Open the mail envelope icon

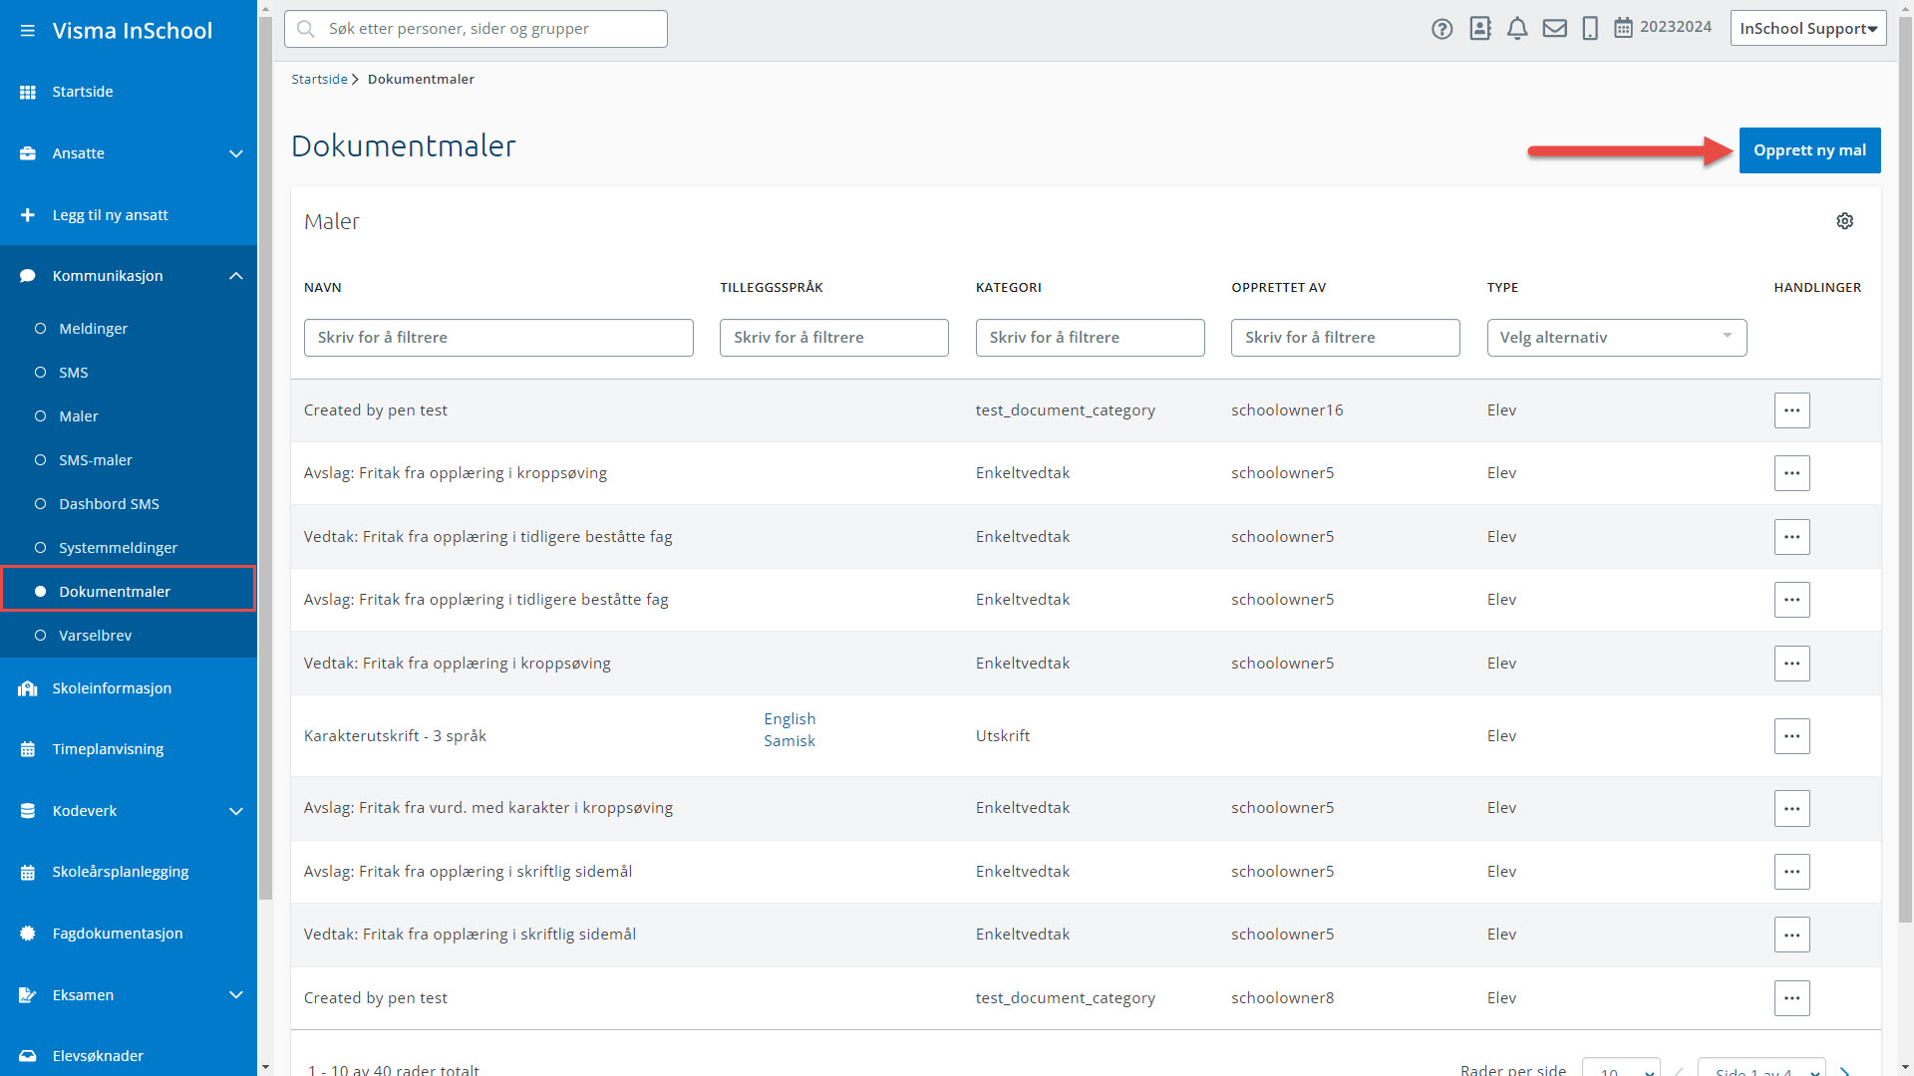[x=1554, y=29]
